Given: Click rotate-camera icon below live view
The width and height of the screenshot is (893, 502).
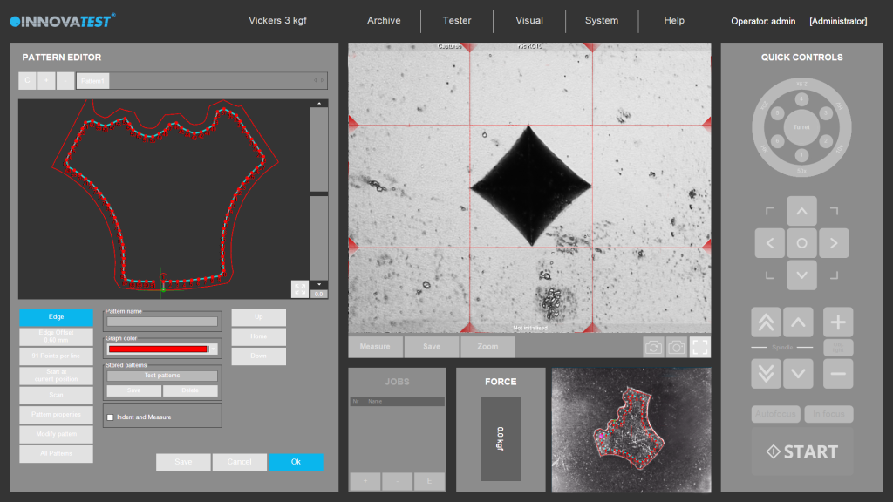Looking at the screenshot, I should [653, 347].
